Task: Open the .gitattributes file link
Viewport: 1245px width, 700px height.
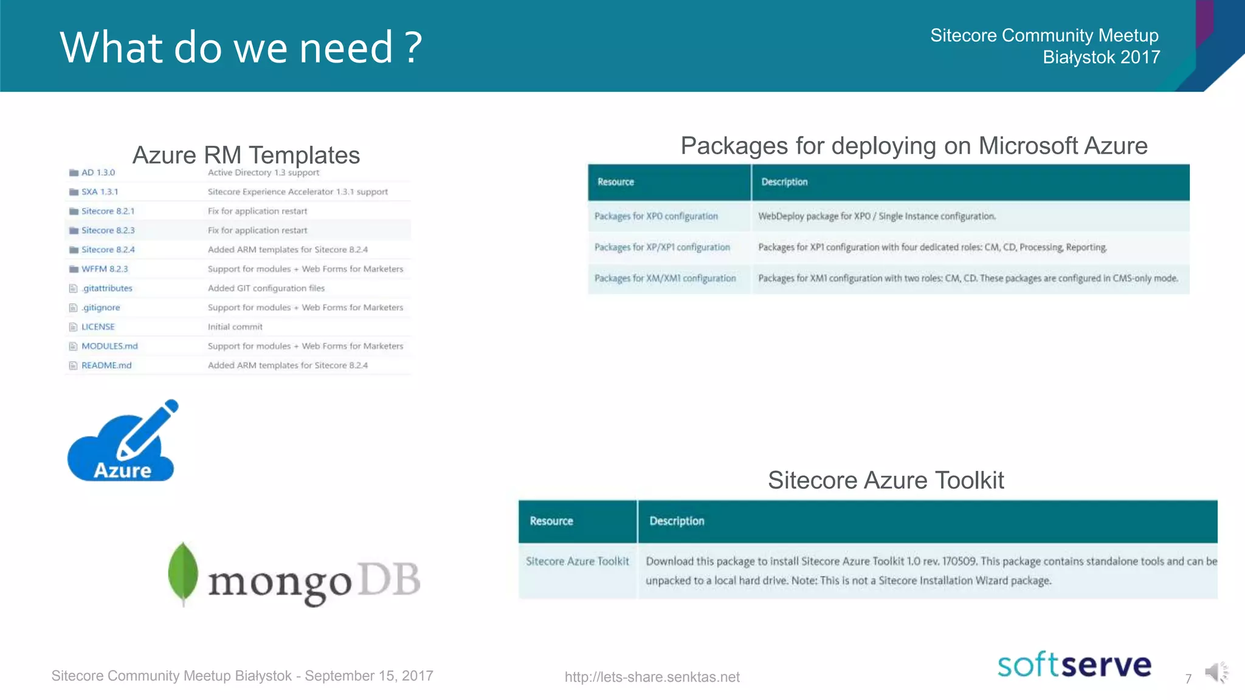Action: coord(107,289)
